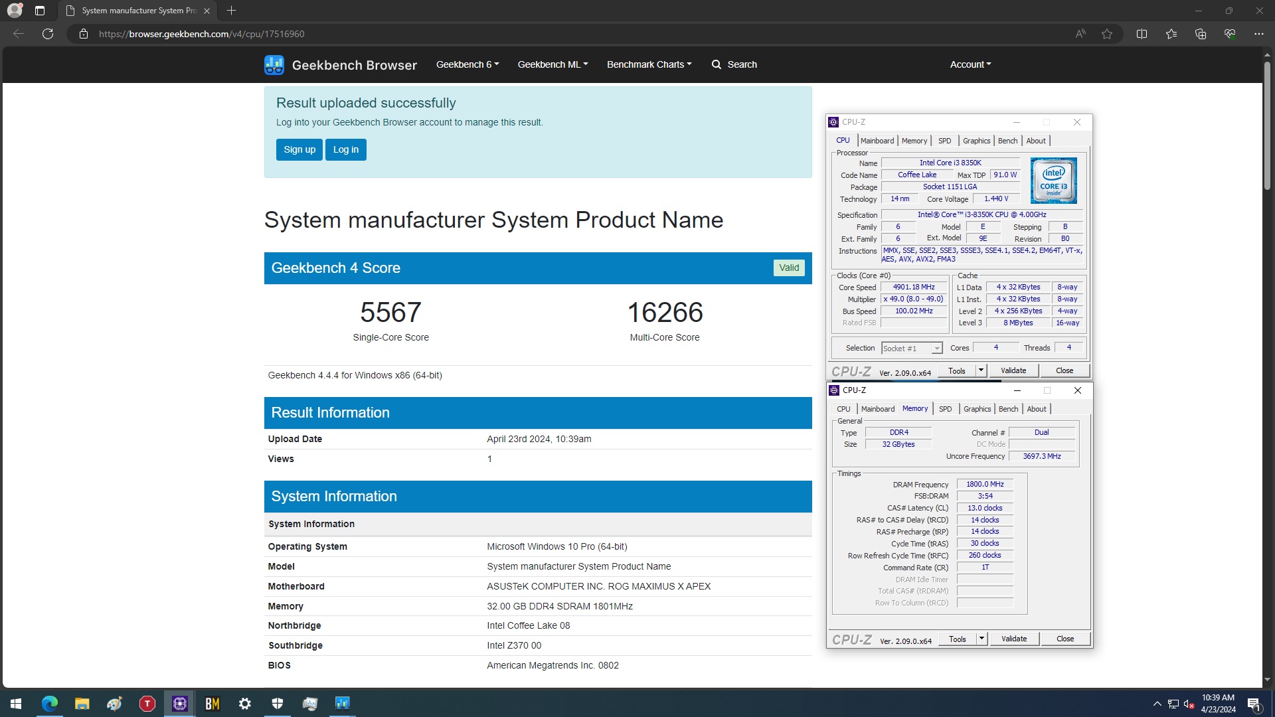Click the Intel Core i3 logo in CPU-Z
This screenshot has height=717, width=1275.
click(1054, 181)
